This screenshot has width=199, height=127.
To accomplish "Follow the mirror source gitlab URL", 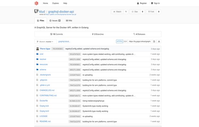I will point(61,15).
